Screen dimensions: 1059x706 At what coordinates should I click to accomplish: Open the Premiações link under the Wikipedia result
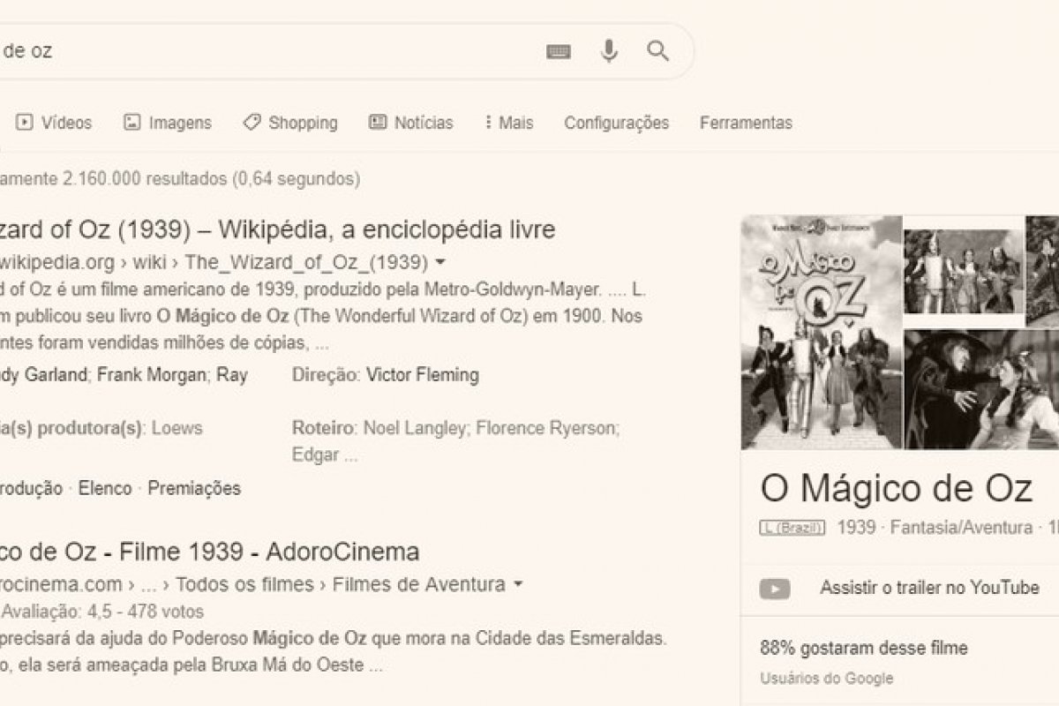pos(196,487)
